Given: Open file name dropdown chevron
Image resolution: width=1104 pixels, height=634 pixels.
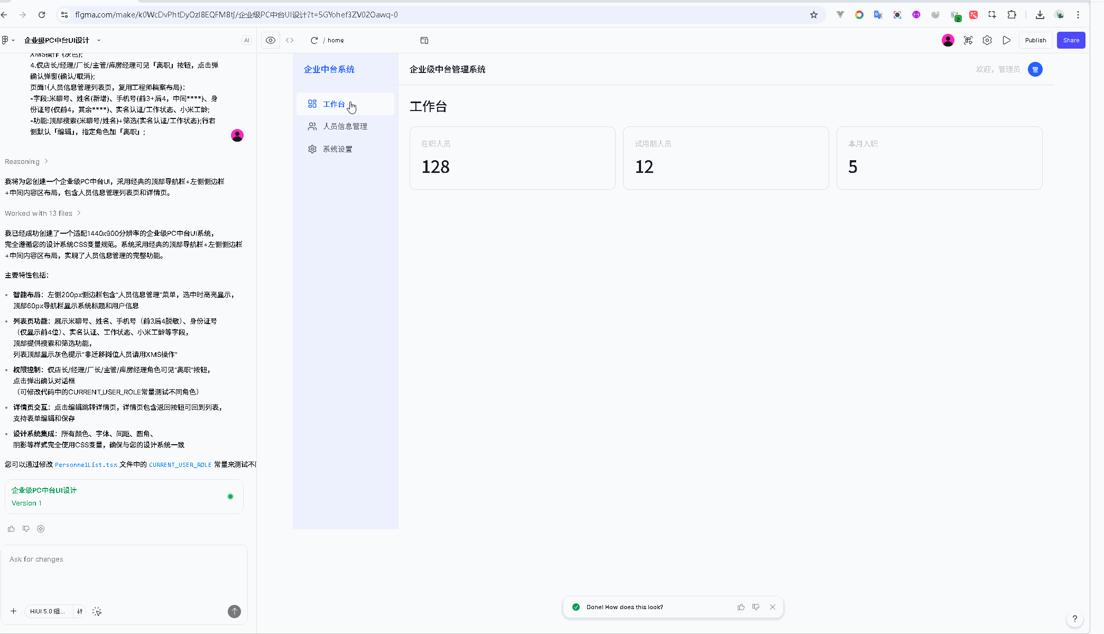Looking at the screenshot, I should 99,40.
